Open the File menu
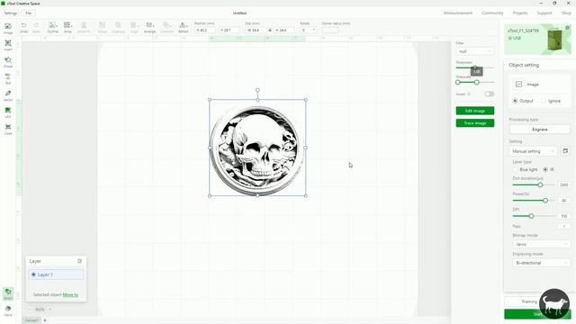Viewport: 576px width, 324px height. click(28, 13)
